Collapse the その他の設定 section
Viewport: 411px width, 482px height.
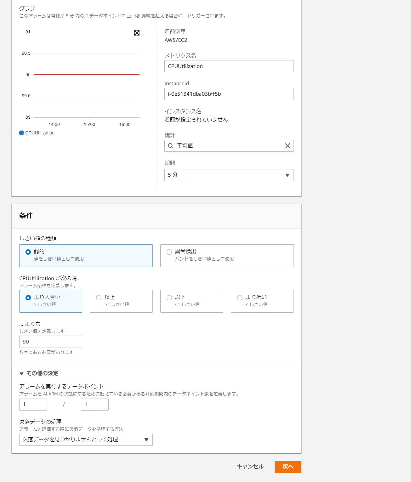(39, 373)
